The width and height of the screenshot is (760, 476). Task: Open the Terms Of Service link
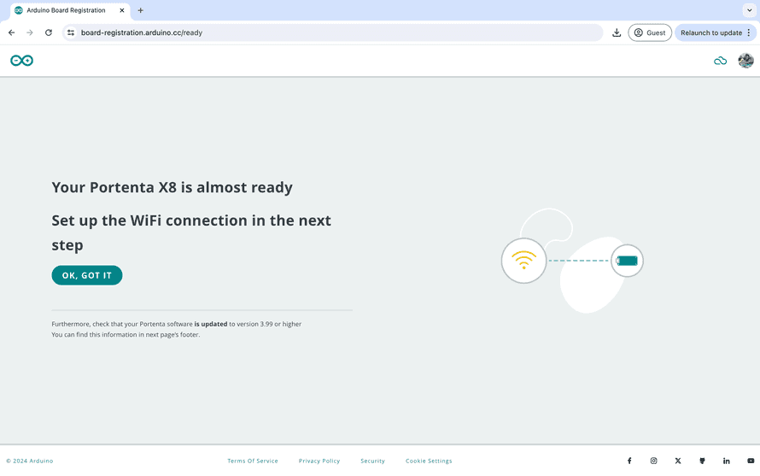253,461
